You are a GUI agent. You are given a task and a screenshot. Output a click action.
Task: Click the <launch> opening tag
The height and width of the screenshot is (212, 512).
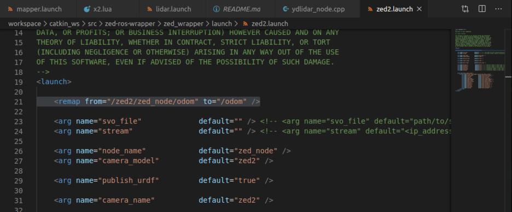[x=54, y=81]
